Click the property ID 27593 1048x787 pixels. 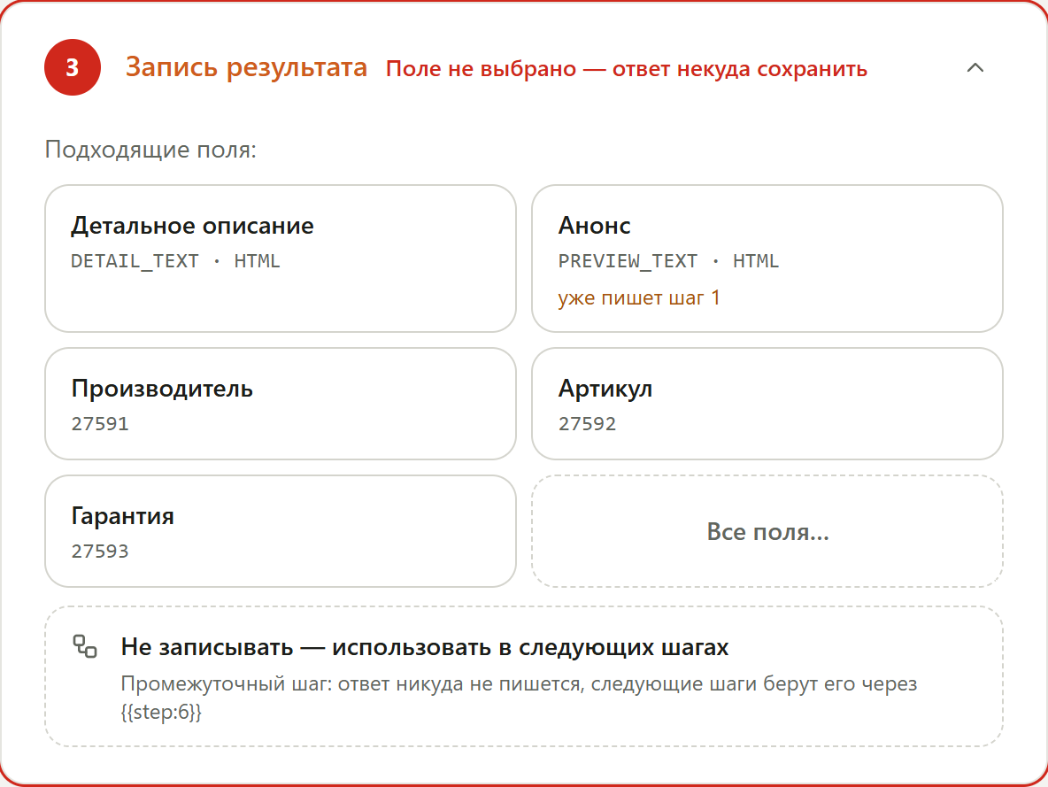pyautogui.click(x=100, y=552)
